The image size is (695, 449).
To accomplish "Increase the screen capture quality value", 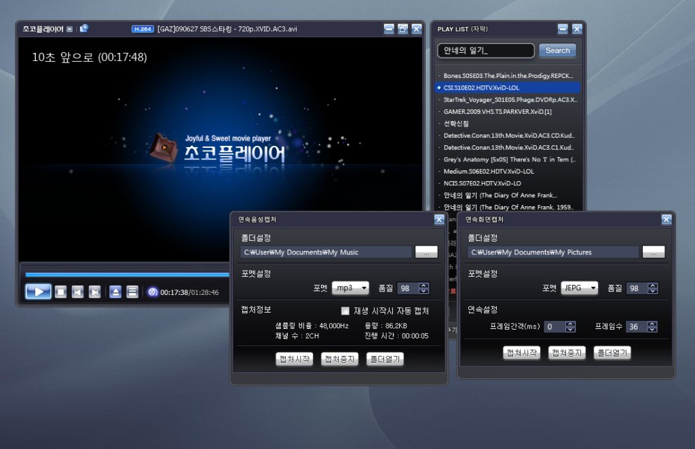I will coord(652,285).
